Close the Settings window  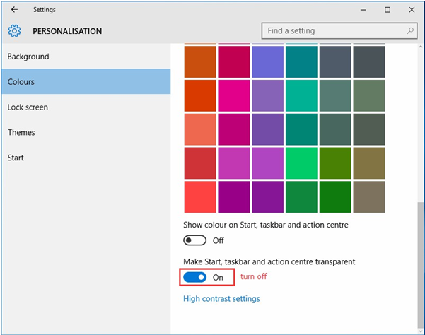[412, 10]
